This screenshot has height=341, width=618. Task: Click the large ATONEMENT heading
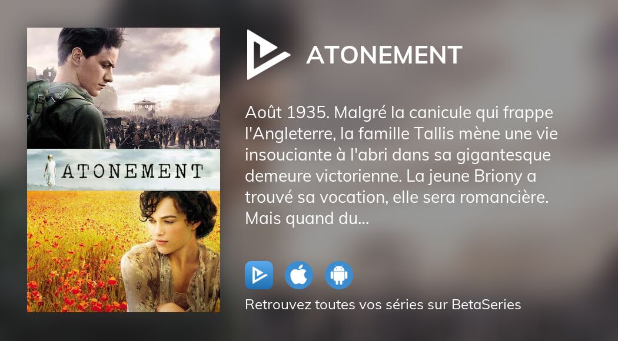(x=384, y=55)
